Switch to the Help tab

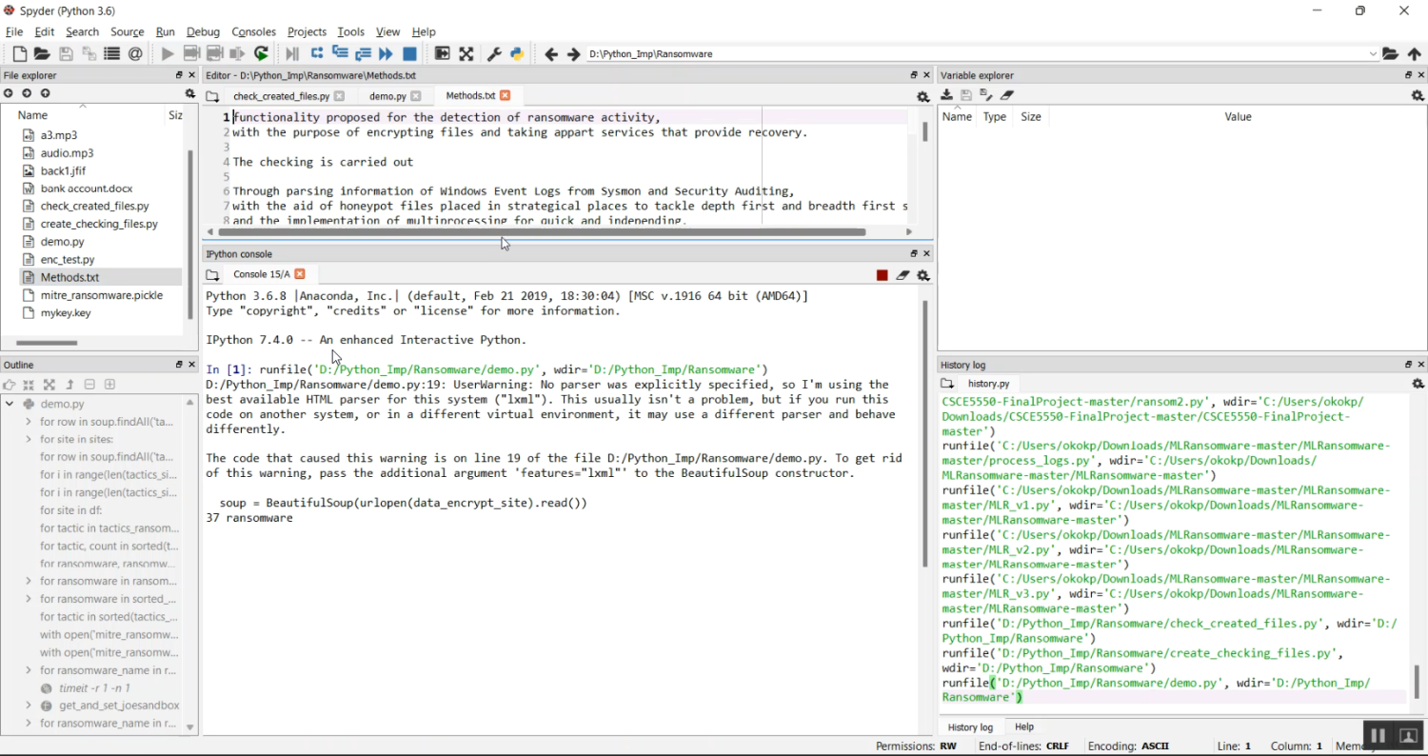(x=1024, y=726)
